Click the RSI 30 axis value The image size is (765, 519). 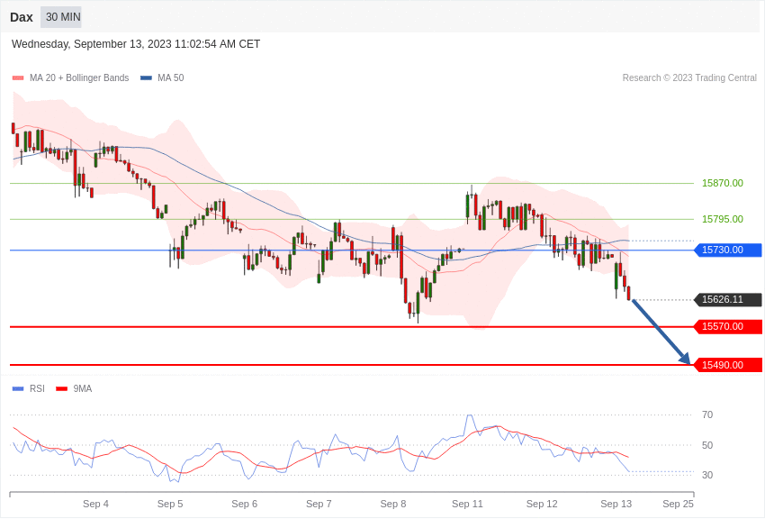tap(707, 475)
